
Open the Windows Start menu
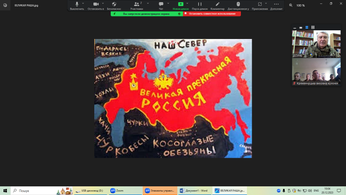5,191
